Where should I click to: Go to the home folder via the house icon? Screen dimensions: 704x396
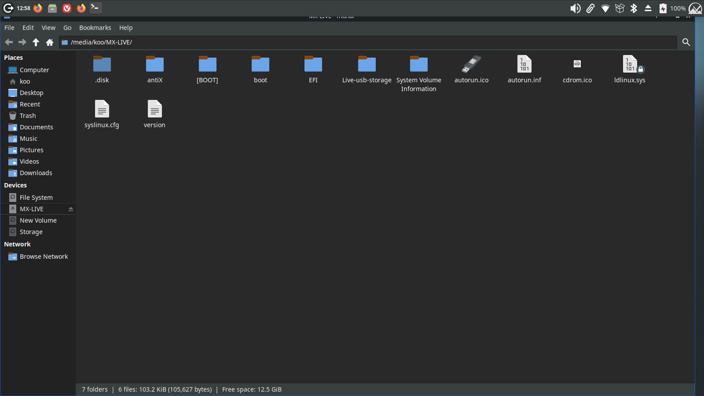coord(50,42)
